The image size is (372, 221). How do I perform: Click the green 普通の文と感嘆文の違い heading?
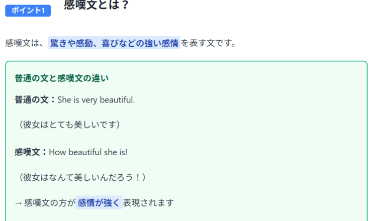pyautogui.click(x=61, y=78)
